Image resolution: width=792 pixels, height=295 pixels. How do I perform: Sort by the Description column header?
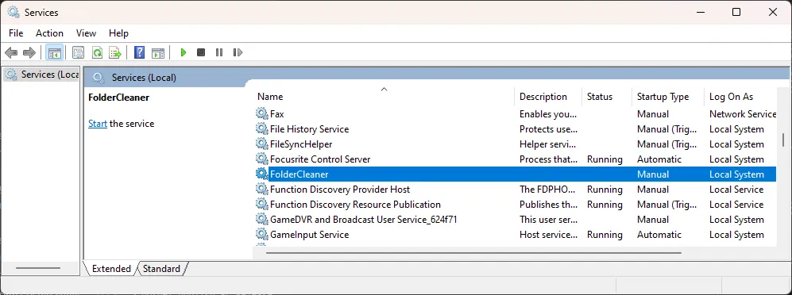(x=549, y=96)
